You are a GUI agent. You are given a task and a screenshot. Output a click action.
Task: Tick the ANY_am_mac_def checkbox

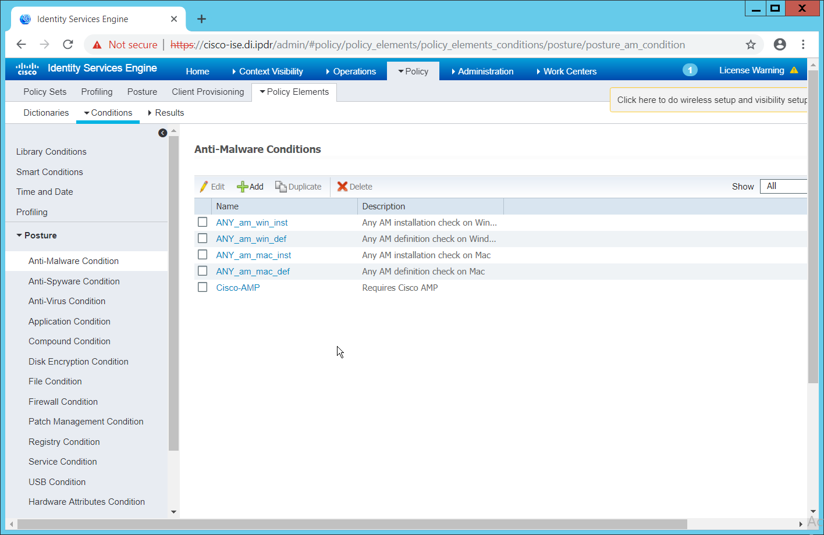click(203, 271)
